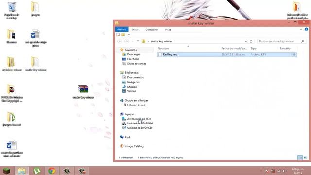311x175 pixels.
Task: Select Favoritos in the navigation pane
Action: coord(131,50)
